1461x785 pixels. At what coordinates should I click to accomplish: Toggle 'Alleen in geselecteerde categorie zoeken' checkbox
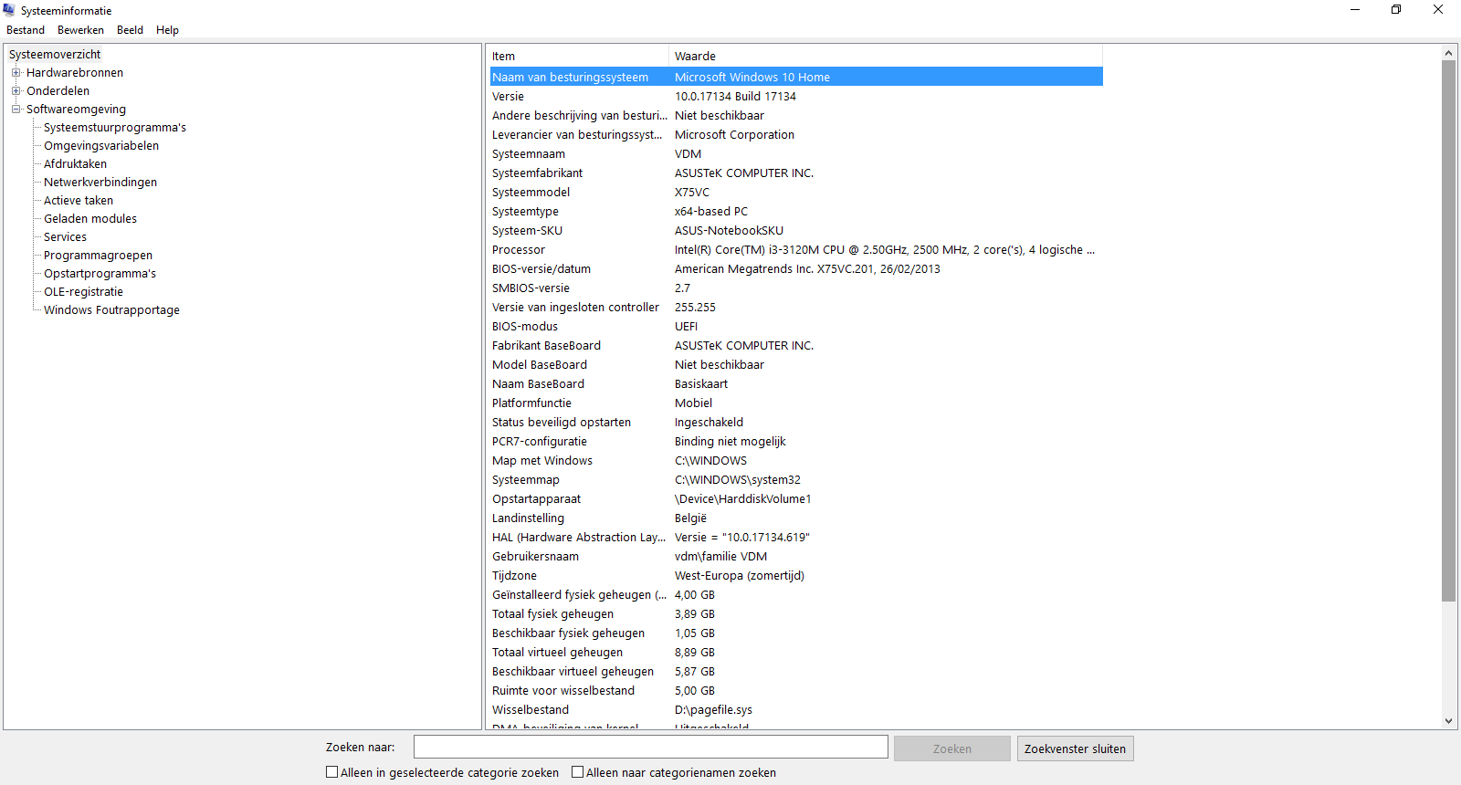(332, 772)
